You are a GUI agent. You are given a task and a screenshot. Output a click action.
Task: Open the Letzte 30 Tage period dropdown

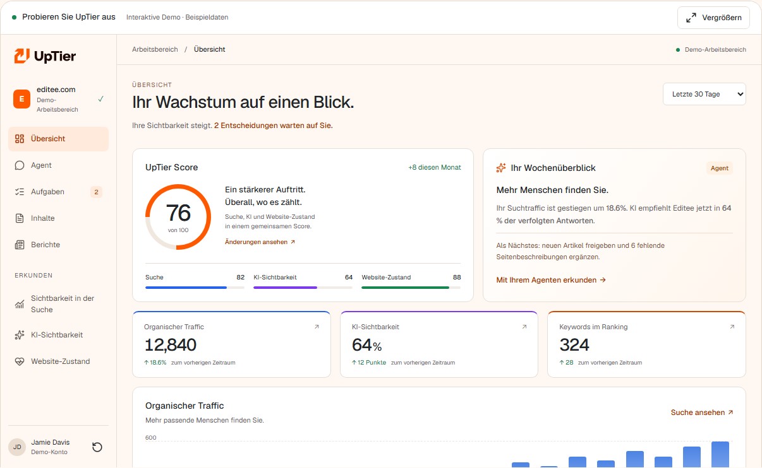coord(704,94)
